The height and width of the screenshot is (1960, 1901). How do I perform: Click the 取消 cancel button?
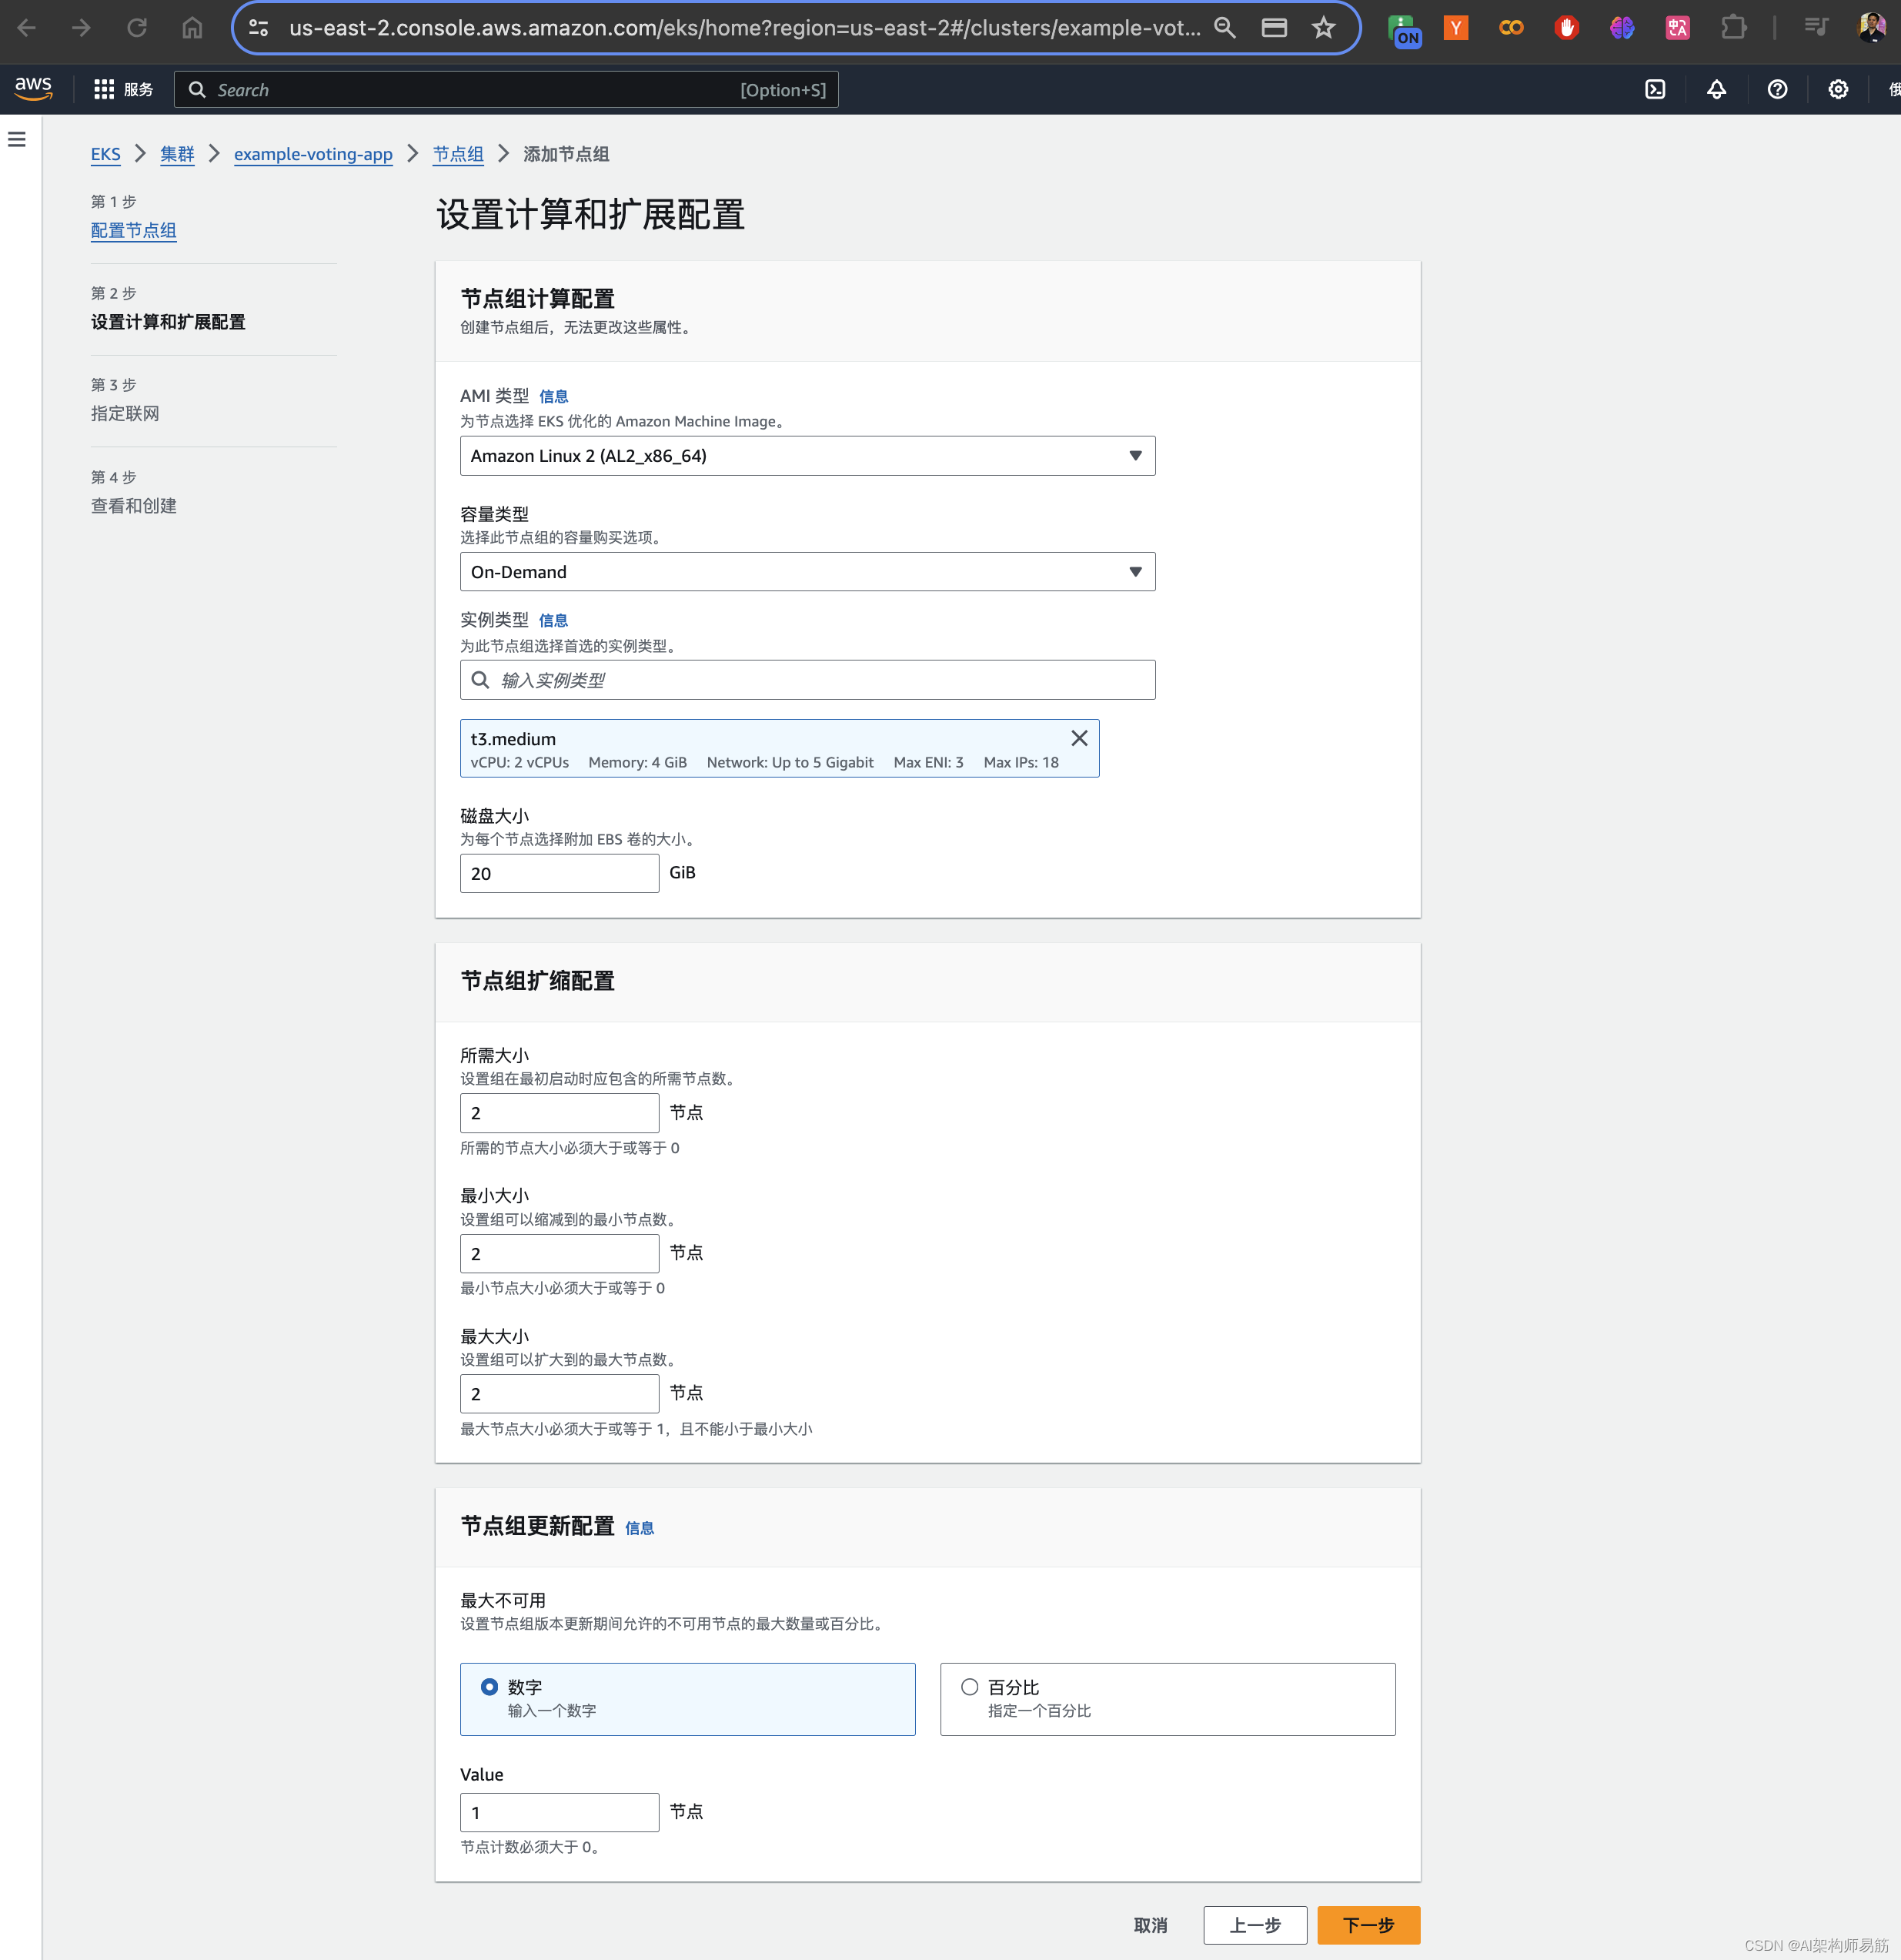point(1150,1925)
